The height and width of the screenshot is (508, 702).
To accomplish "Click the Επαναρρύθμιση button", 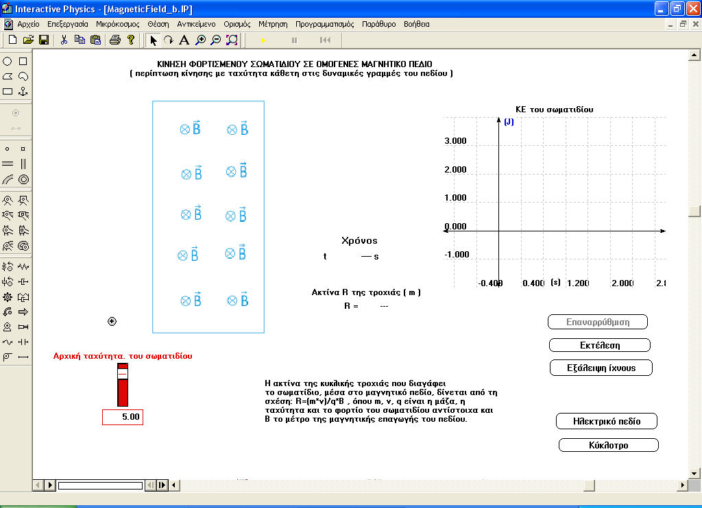I will click(598, 322).
